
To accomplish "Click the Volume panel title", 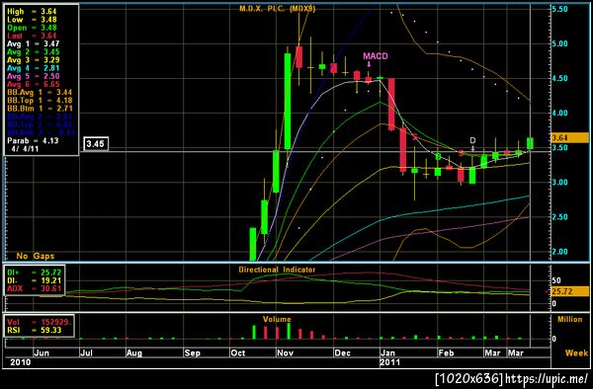I will click(x=277, y=319).
